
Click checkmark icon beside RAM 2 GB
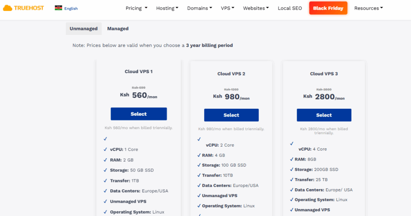point(105,160)
